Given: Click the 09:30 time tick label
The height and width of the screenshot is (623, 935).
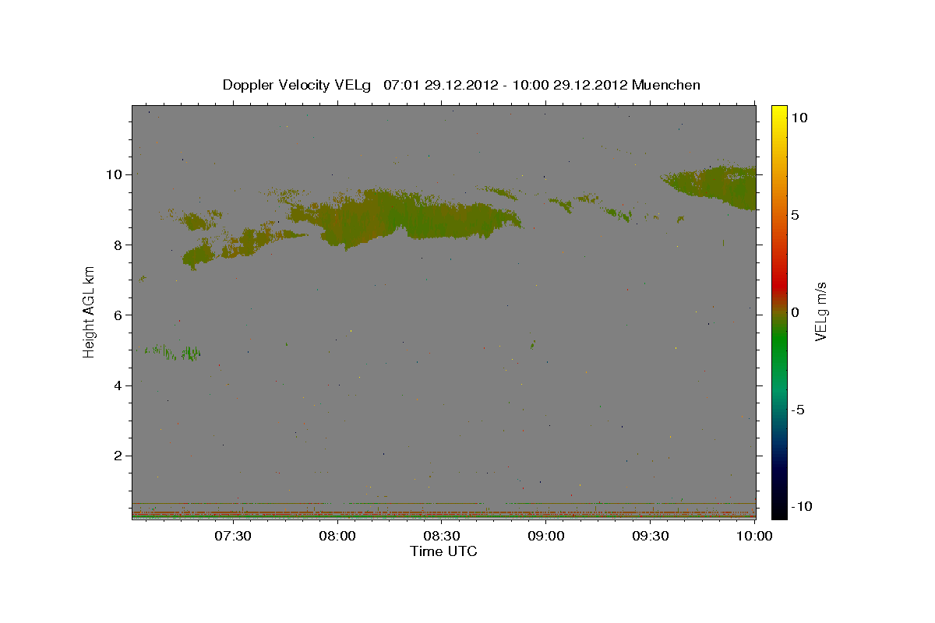Looking at the screenshot, I should click(651, 537).
